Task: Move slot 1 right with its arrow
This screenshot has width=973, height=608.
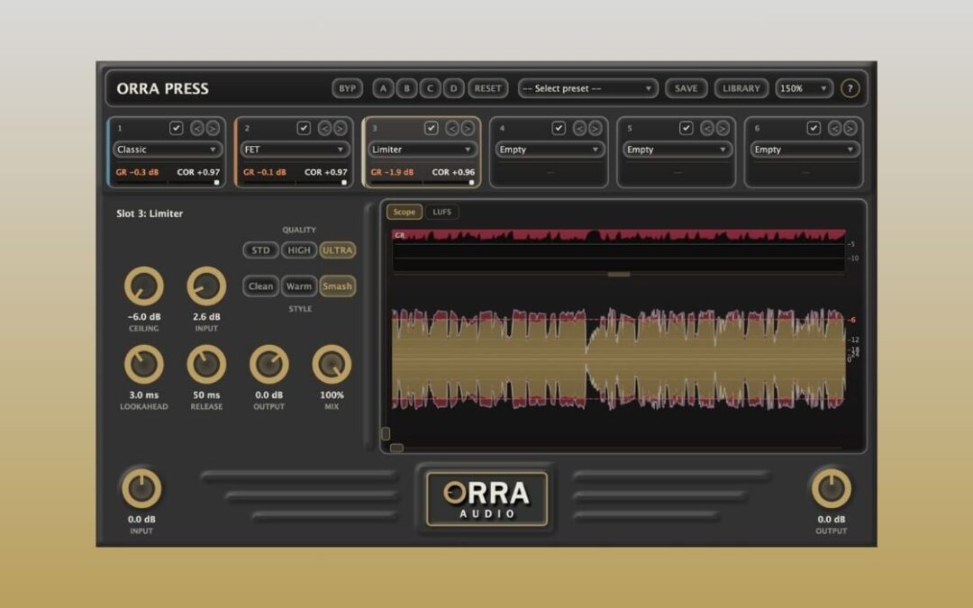Action: tap(213, 128)
